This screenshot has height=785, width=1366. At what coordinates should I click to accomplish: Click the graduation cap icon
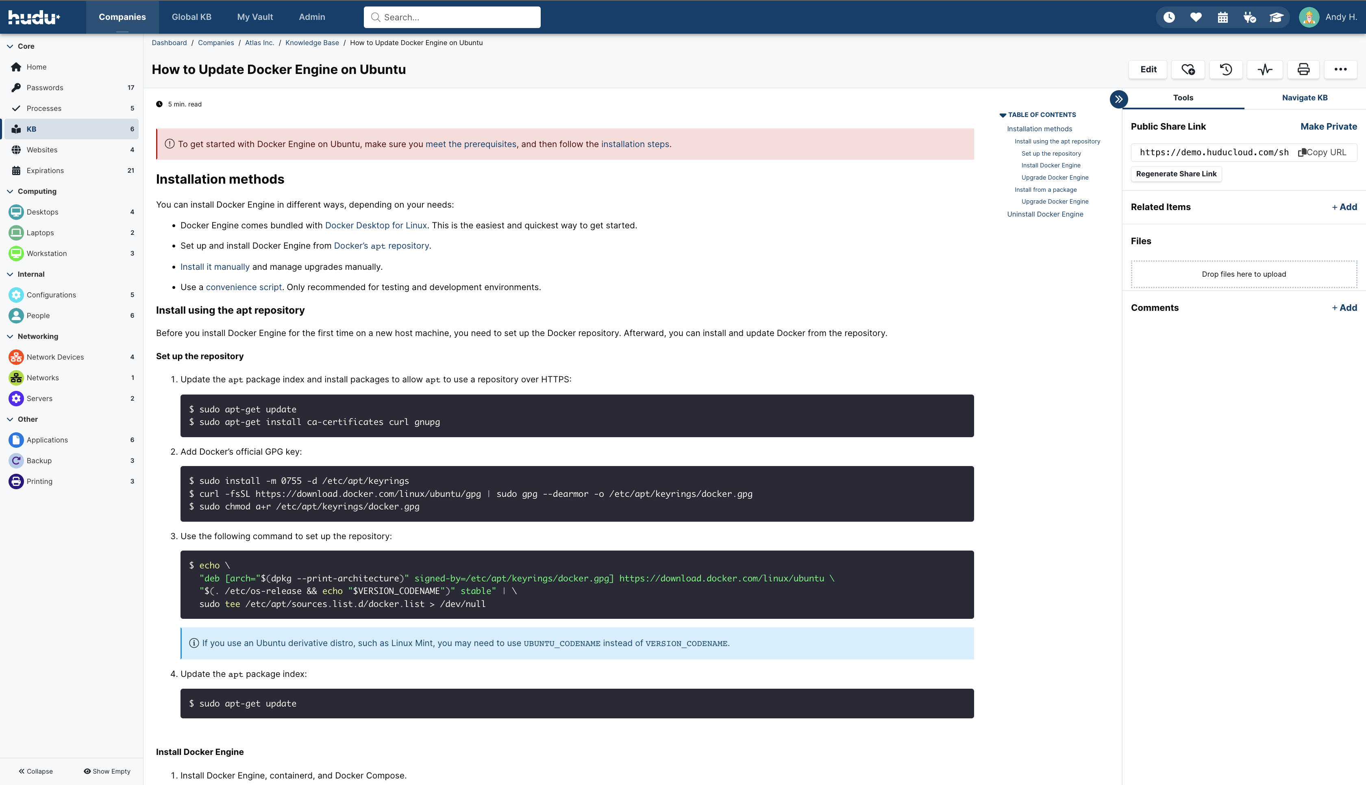[x=1276, y=17]
